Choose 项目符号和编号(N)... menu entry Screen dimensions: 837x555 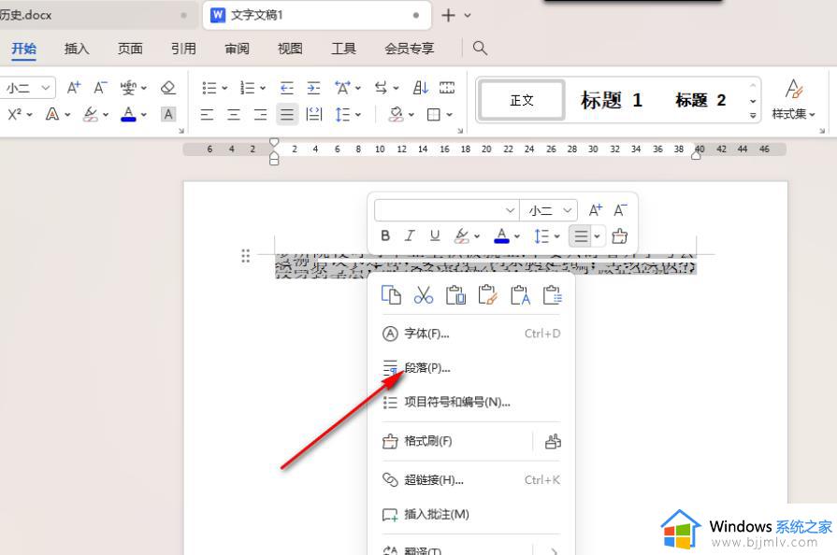point(471,402)
